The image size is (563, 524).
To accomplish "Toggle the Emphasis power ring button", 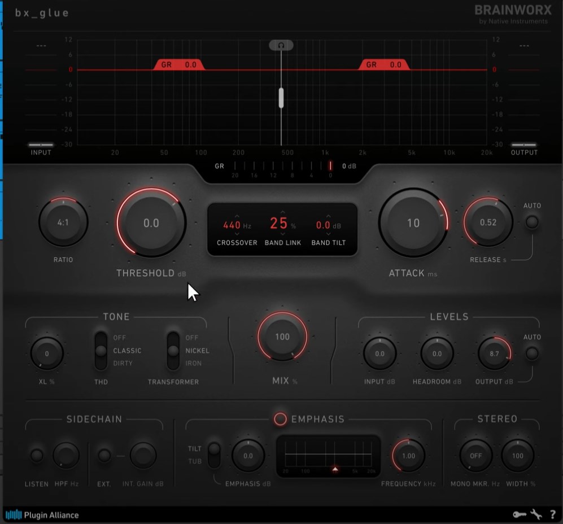I will click(280, 419).
